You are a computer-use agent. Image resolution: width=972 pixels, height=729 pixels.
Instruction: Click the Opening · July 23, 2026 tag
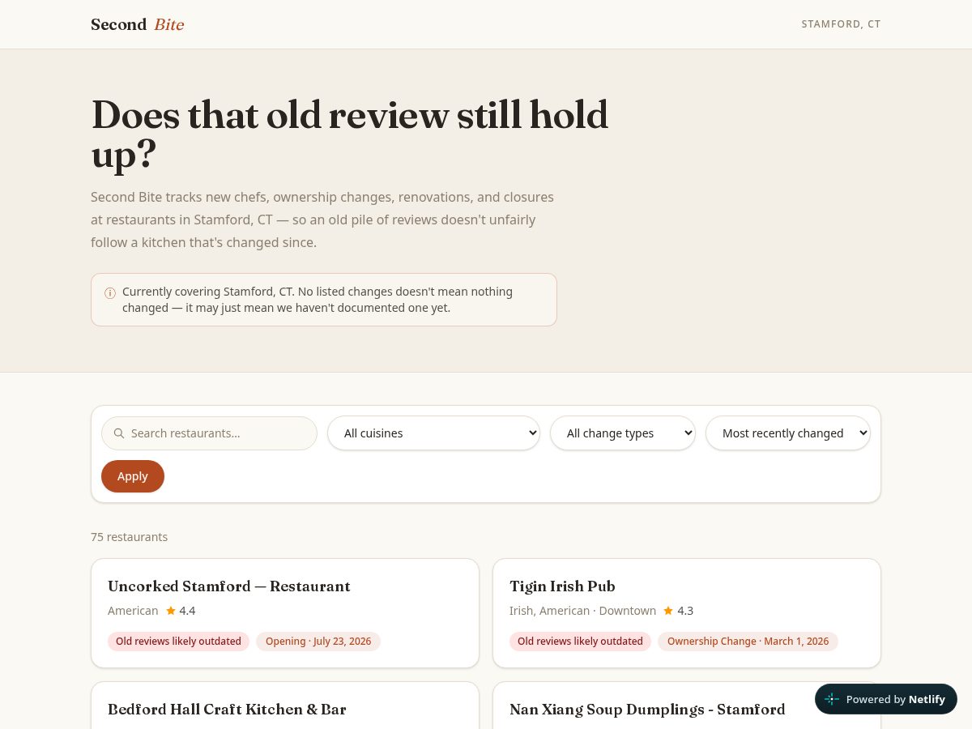point(318,642)
